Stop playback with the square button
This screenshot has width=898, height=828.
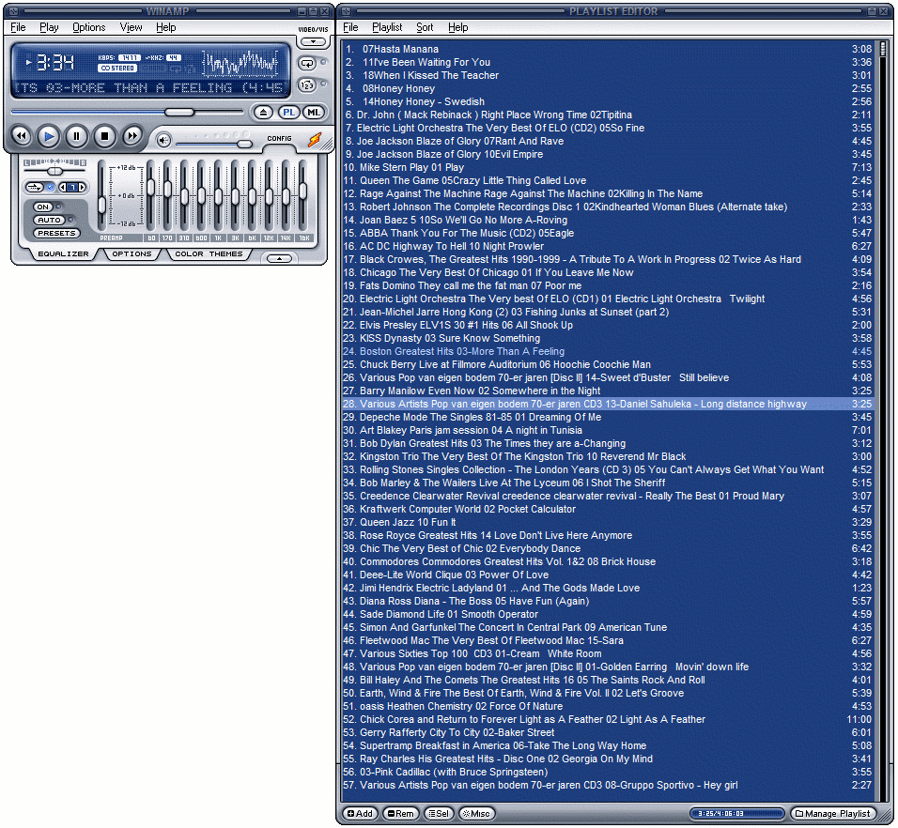tap(104, 136)
